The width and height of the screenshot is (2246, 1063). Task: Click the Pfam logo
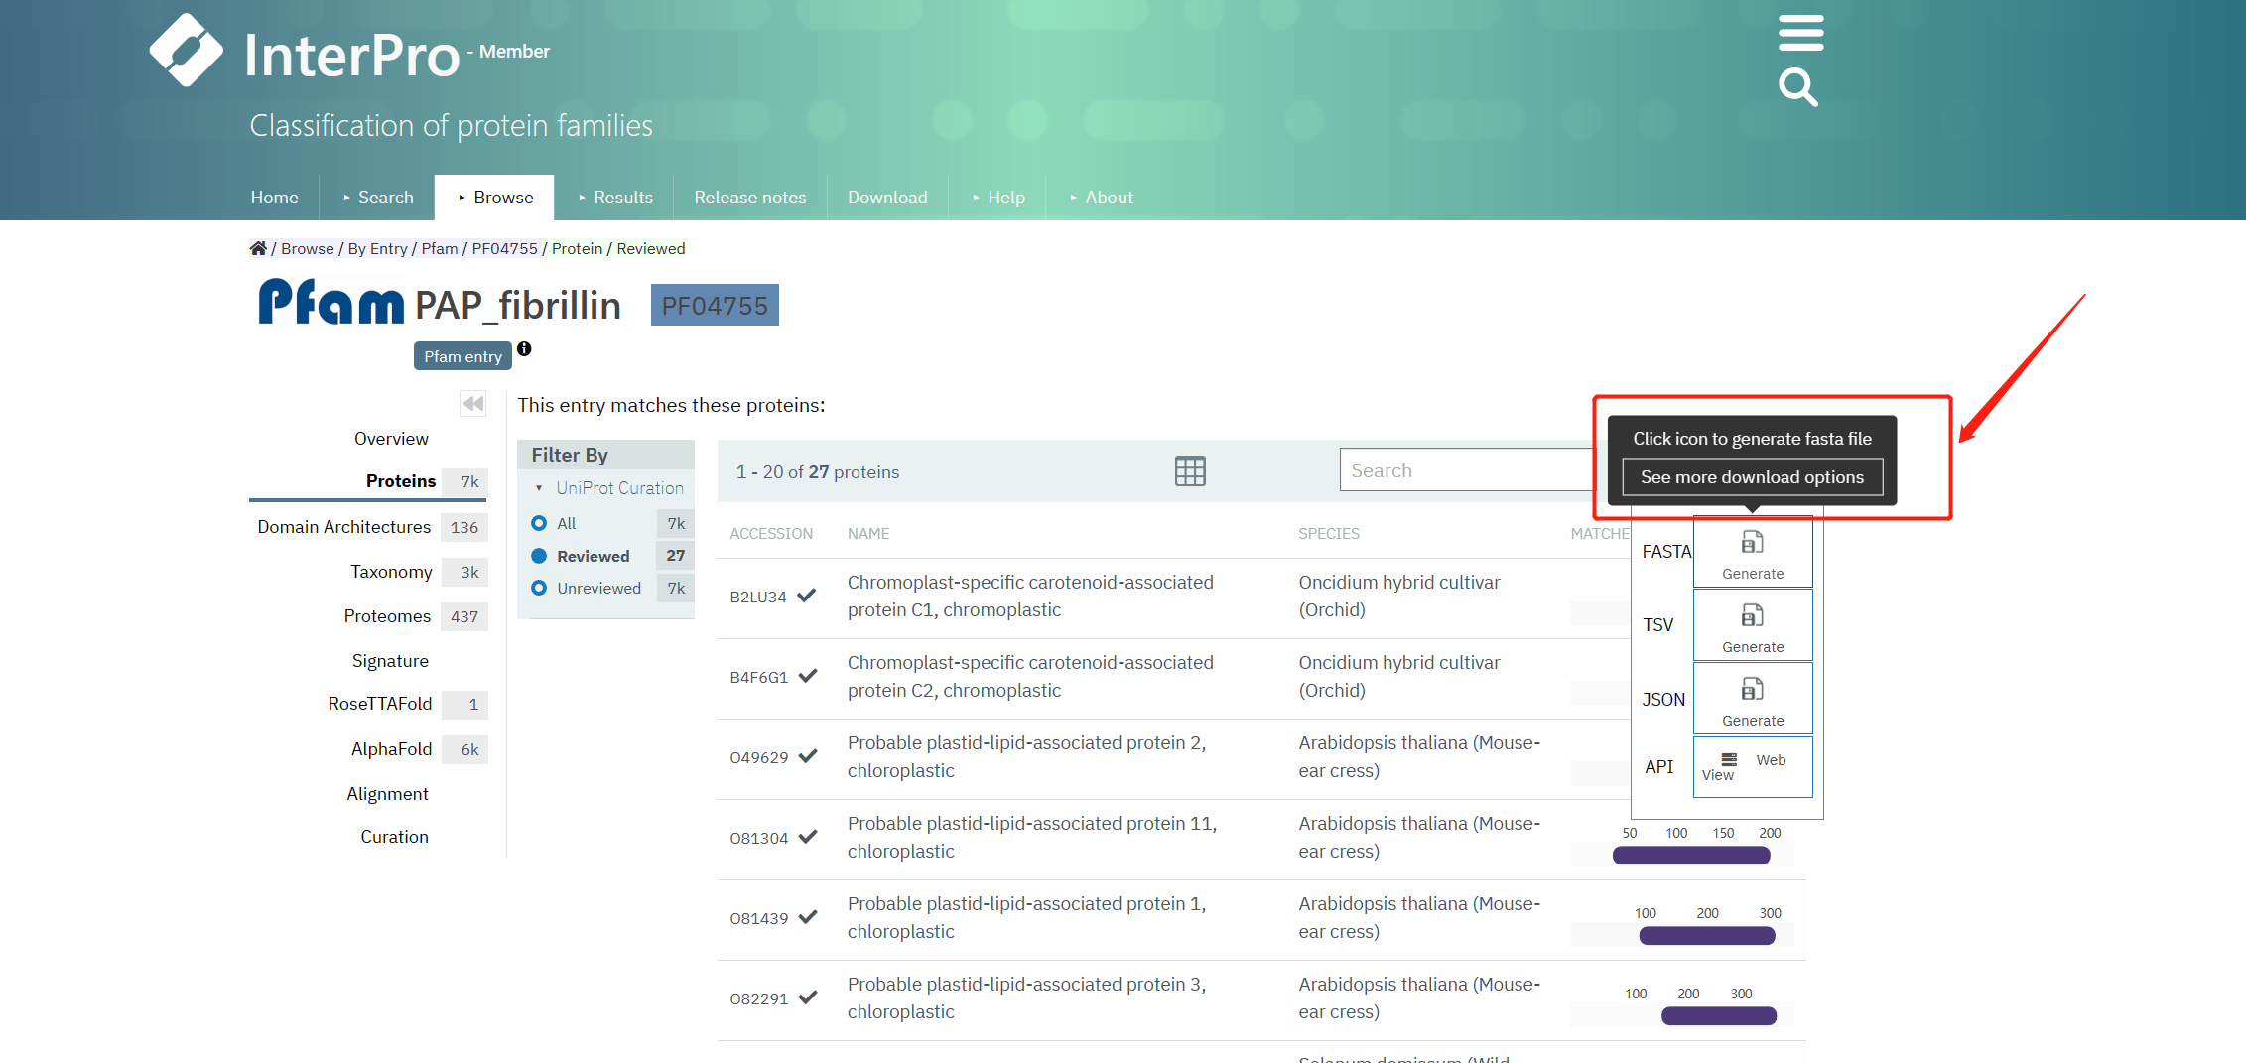[331, 302]
